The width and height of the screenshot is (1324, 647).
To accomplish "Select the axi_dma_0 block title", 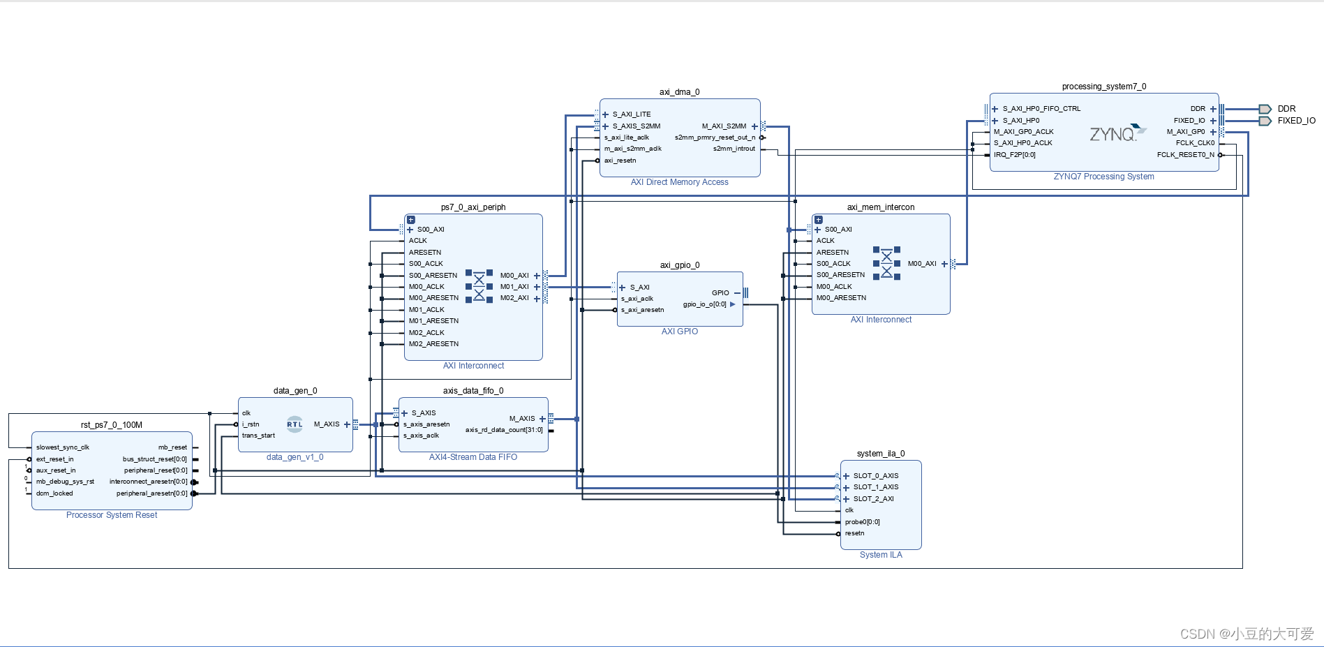I will click(679, 92).
